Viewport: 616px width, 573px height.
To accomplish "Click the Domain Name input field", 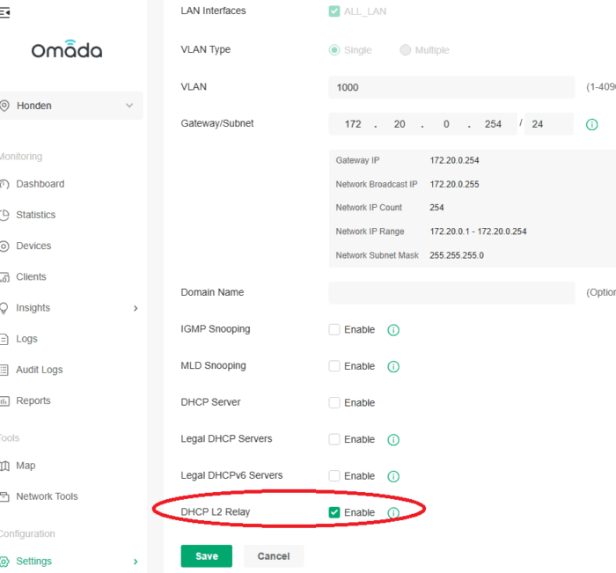I will (451, 293).
